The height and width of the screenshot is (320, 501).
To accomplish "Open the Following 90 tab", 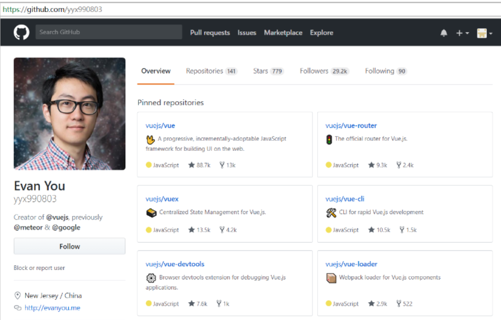I will pyautogui.click(x=386, y=71).
